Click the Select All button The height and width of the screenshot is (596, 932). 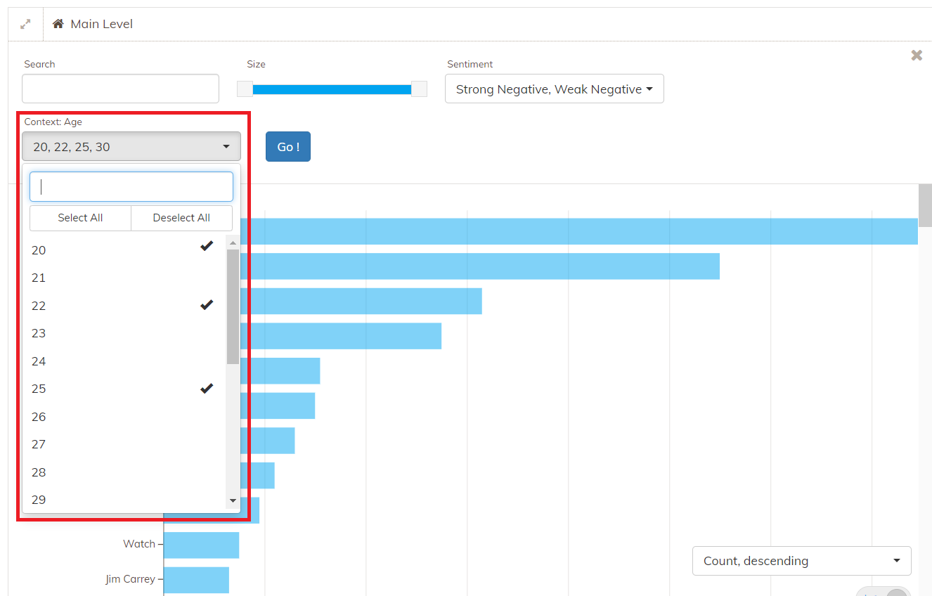coord(80,218)
